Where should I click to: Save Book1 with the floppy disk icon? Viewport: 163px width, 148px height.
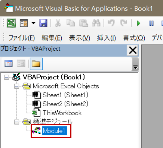pos(43,23)
